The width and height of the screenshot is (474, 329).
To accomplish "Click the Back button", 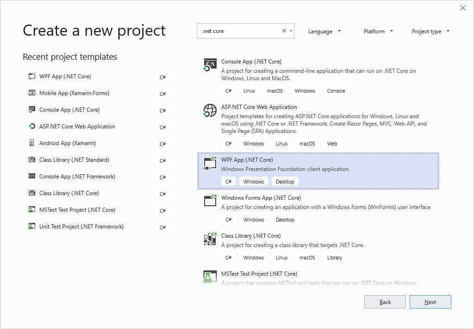I will pyautogui.click(x=385, y=302).
